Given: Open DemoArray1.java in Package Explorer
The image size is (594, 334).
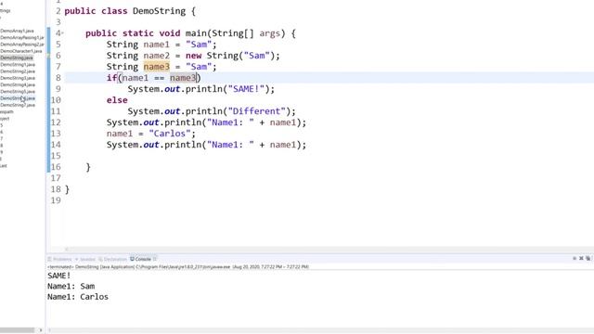Looking at the screenshot, I should tap(17, 31).
